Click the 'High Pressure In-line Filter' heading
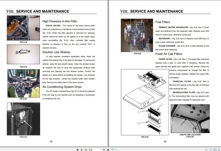Screen dimensions: 221x151 click(x=60, y=21)
